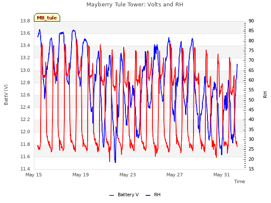Click the 65 RH tick label
Image resolution: width=271 pixels, height=203 pixels.
(x=251, y=70)
